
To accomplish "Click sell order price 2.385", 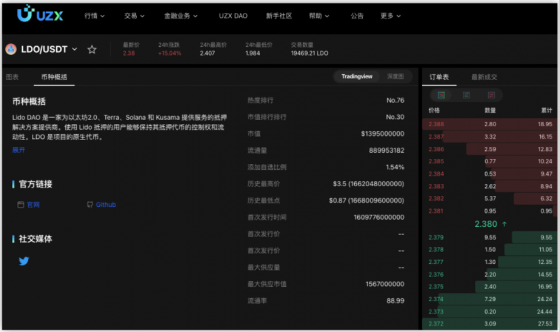I will [436, 161].
